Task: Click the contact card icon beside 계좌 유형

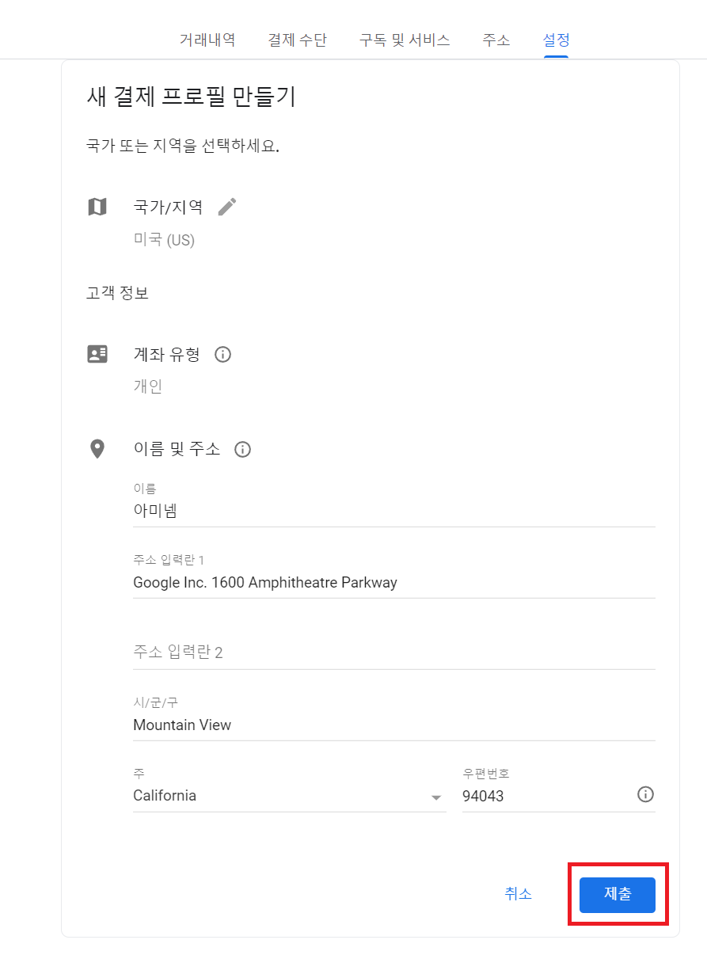Action: [x=97, y=354]
